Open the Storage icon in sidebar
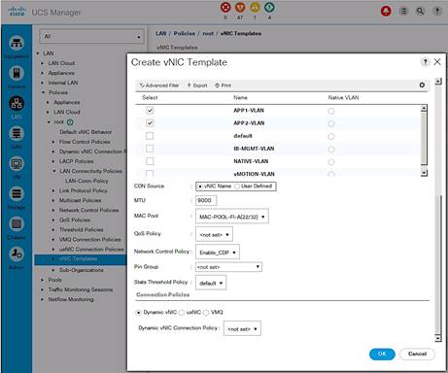448x373 pixels. click(x=17, y=193)
